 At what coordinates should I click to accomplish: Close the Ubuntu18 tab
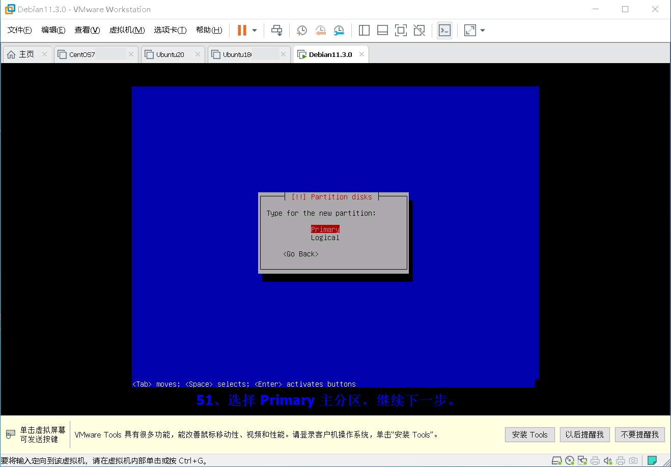(284, 54)
